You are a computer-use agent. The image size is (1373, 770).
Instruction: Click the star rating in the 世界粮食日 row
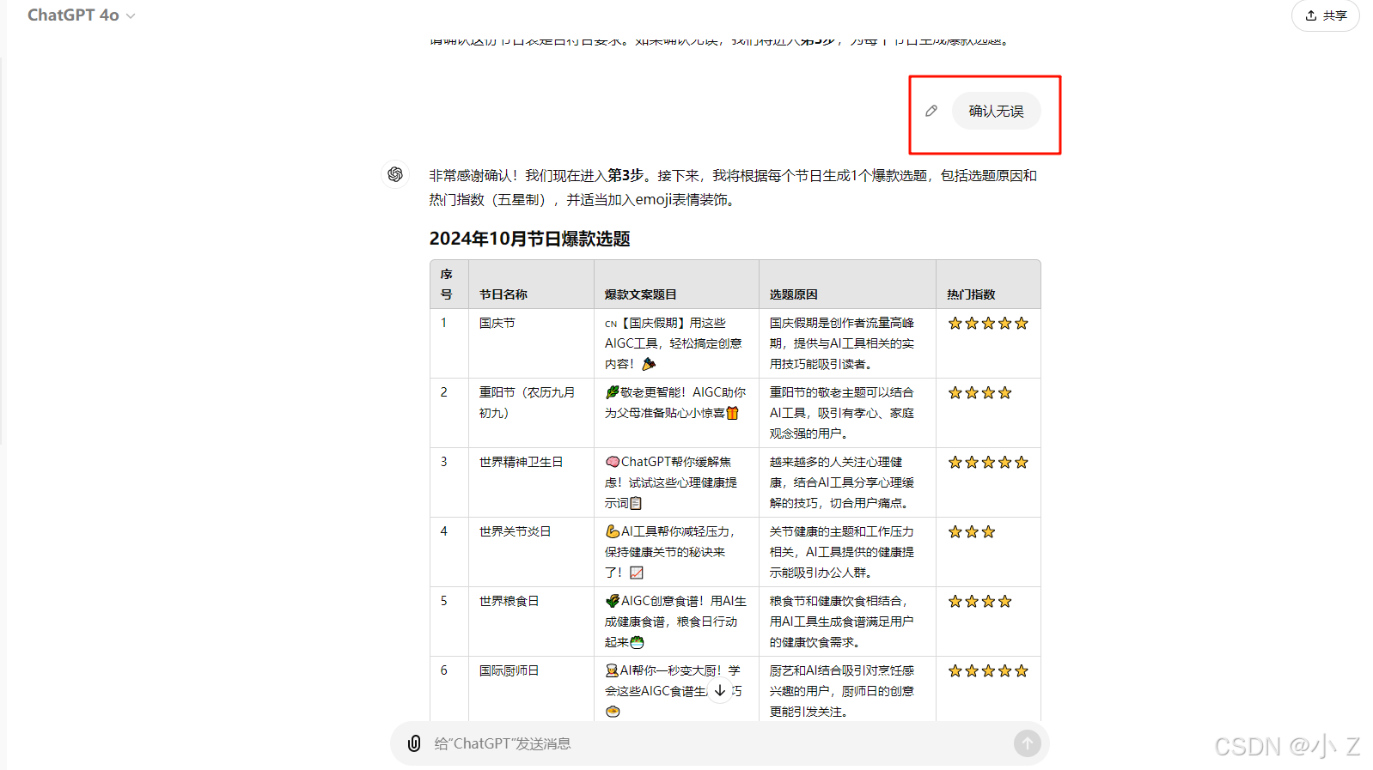[x=980, y=602]
